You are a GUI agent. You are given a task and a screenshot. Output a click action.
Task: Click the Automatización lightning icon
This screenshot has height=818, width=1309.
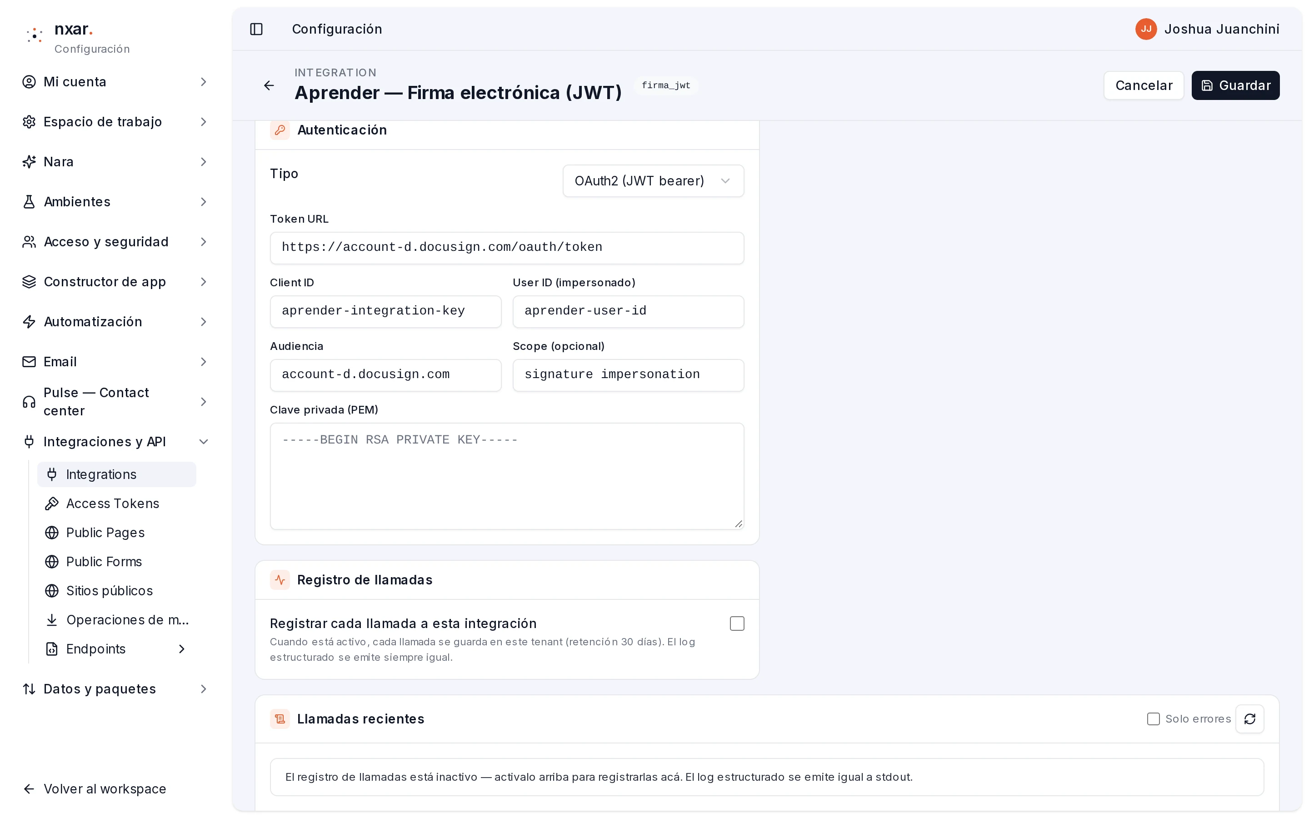click(x=29, y=322)
